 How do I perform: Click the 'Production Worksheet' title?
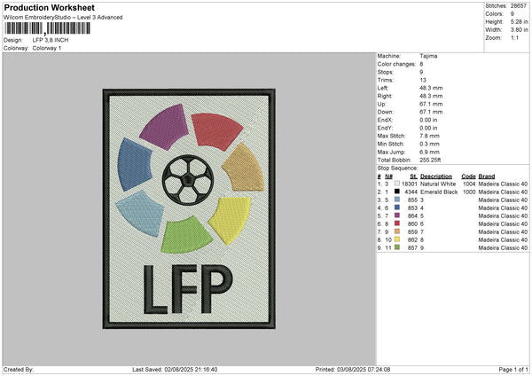49,7
